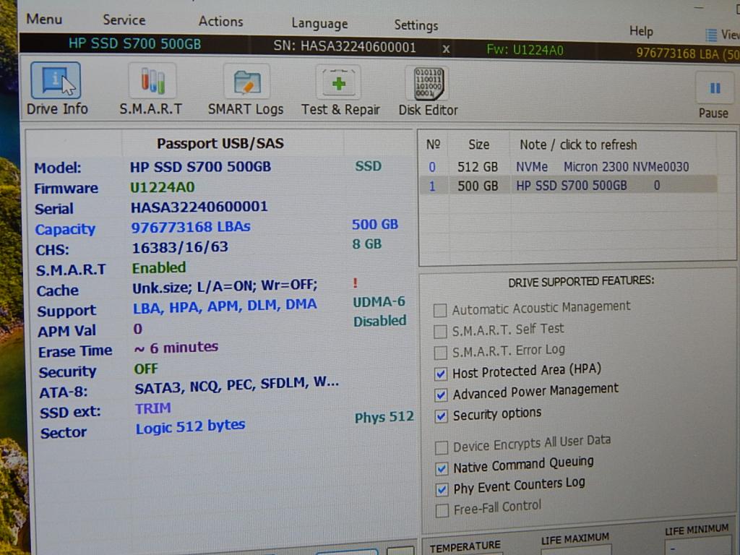Click the UDMA-6 transfer mode text

379,301
